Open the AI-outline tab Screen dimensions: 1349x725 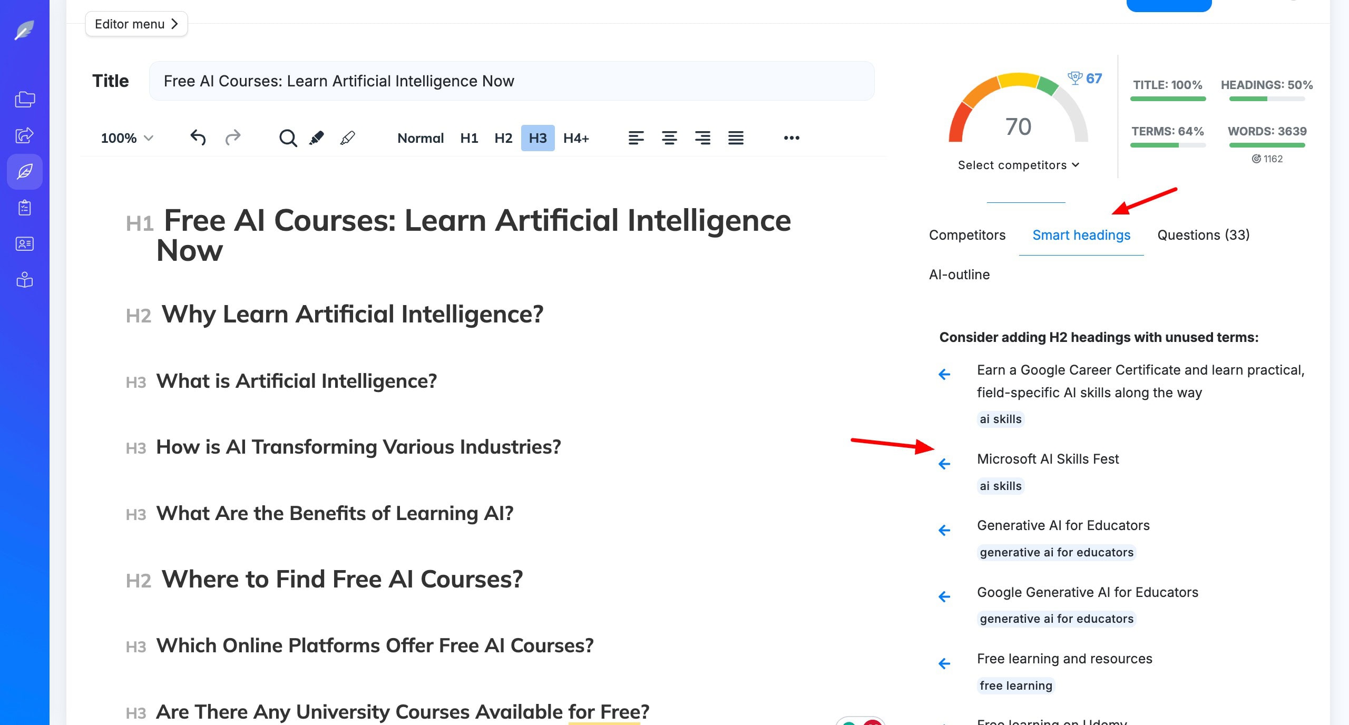(959, 275)
